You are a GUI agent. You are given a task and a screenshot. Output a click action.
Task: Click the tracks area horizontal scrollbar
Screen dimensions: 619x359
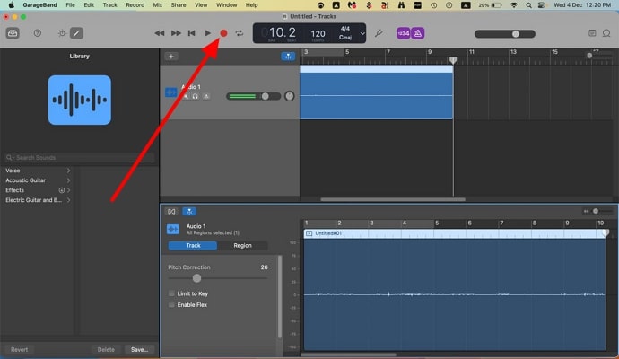pos(393,199)
